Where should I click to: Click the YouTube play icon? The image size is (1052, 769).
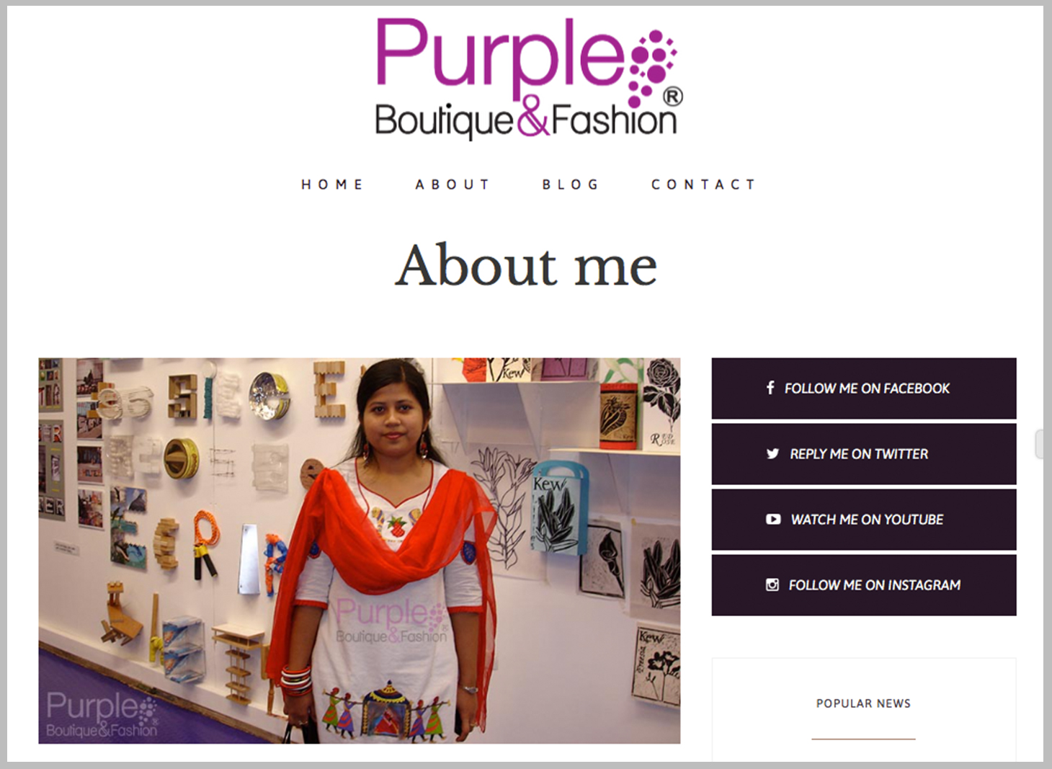(x=773, y=519)
